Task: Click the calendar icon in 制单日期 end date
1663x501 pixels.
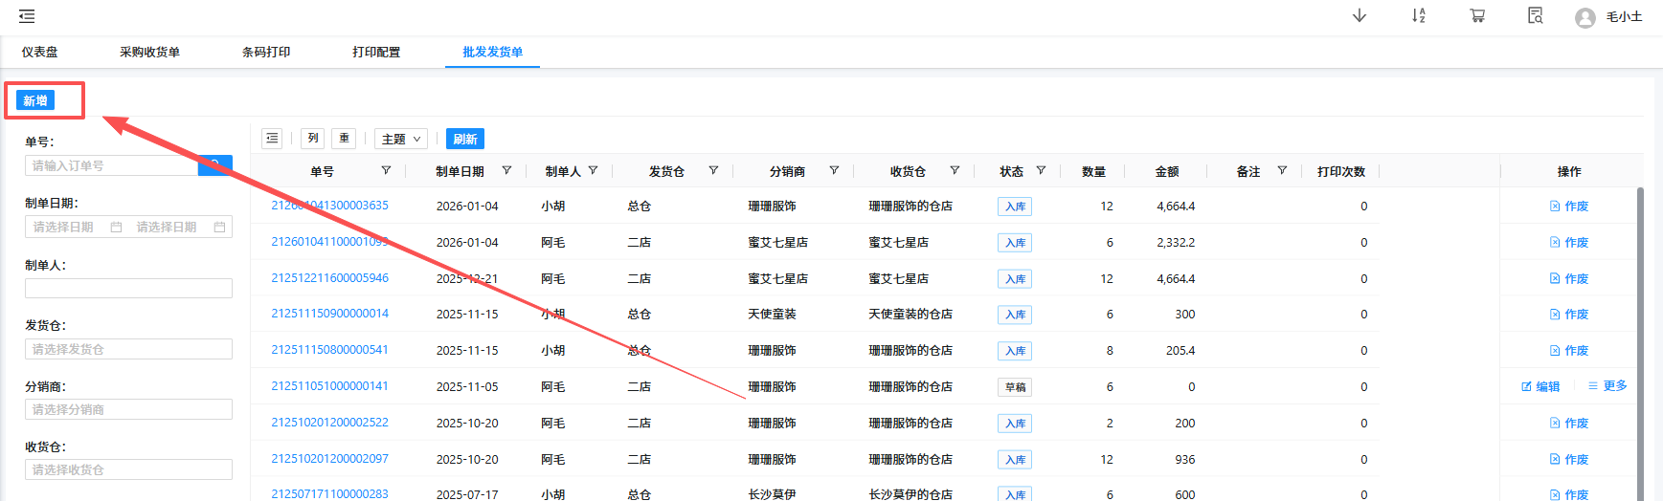Action: coord(219,227)
